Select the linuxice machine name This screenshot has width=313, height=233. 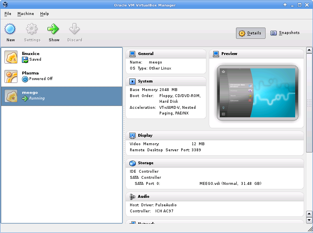coord(31,53)
